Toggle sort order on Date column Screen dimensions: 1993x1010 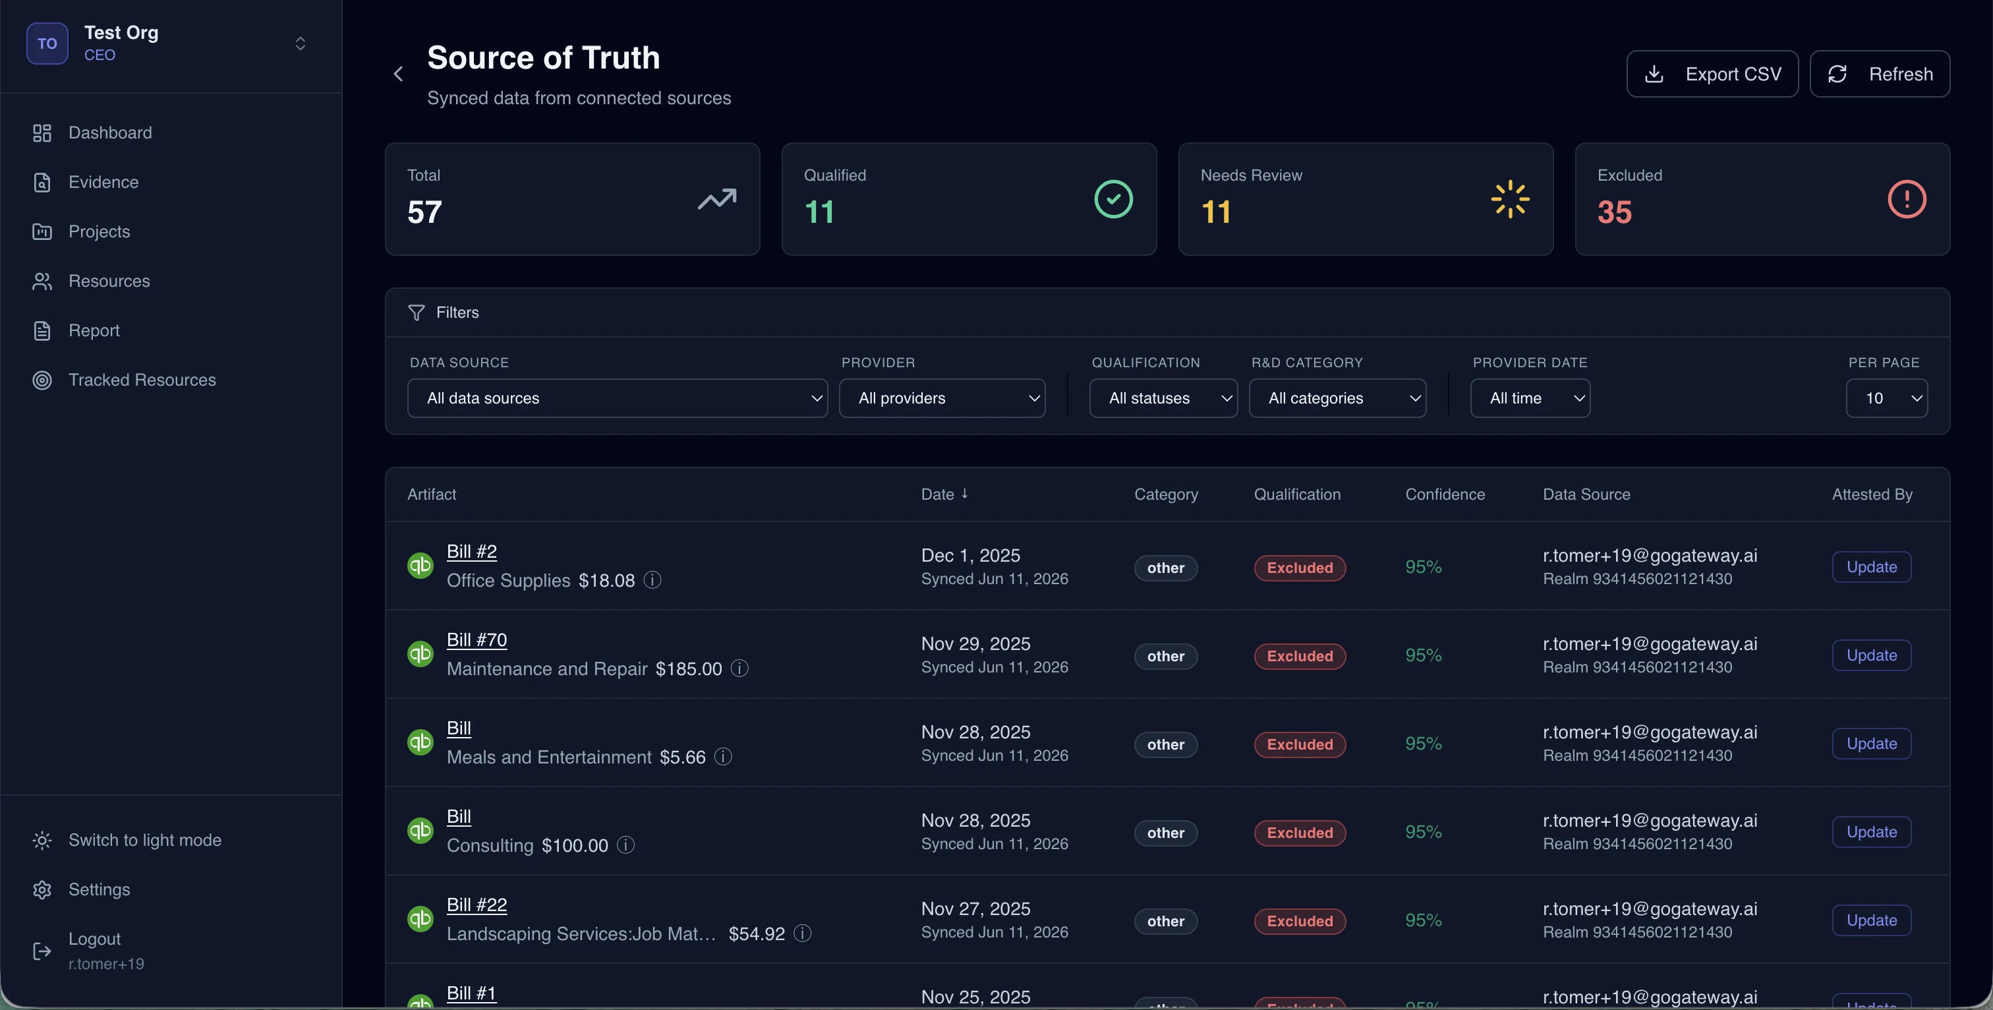[944, 494]
